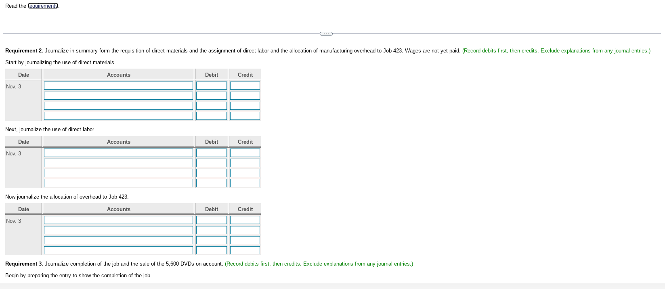
Task: Click 'Accounts' header in direct materials table
Action: point(119,75)
